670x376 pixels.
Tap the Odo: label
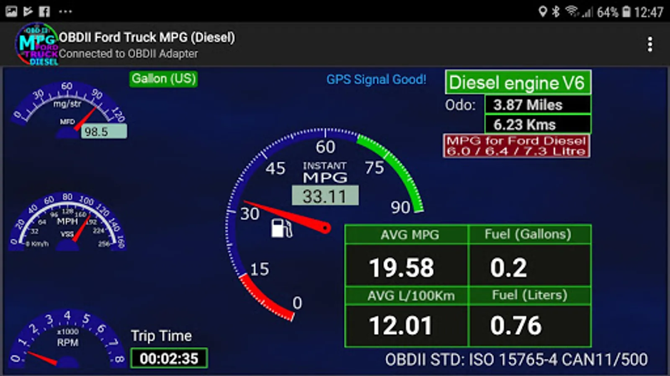(x=460, y=105)
